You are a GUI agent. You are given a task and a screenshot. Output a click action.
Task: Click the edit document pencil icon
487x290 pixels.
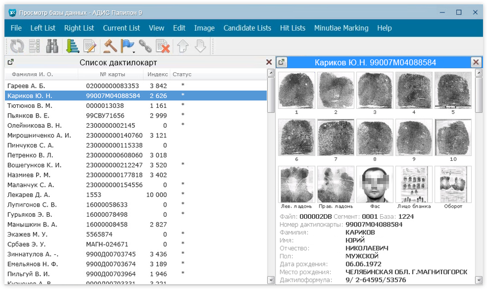click(90, 46)
